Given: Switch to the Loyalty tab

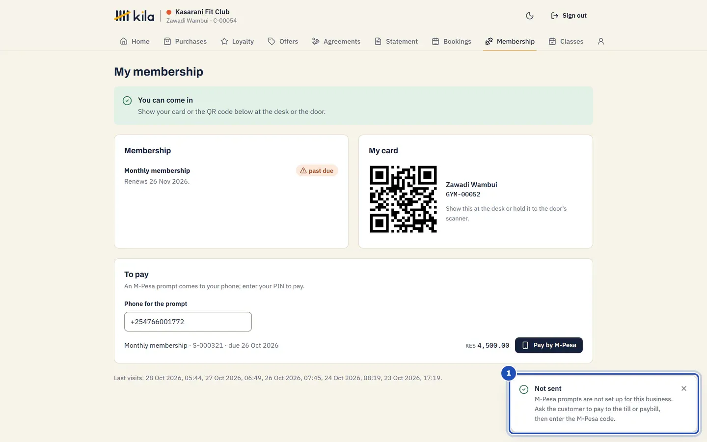Looking at the screenshot, I should tap(237, 41).
